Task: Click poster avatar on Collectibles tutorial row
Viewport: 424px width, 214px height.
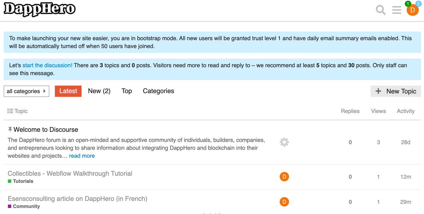Action: point(284,177)
